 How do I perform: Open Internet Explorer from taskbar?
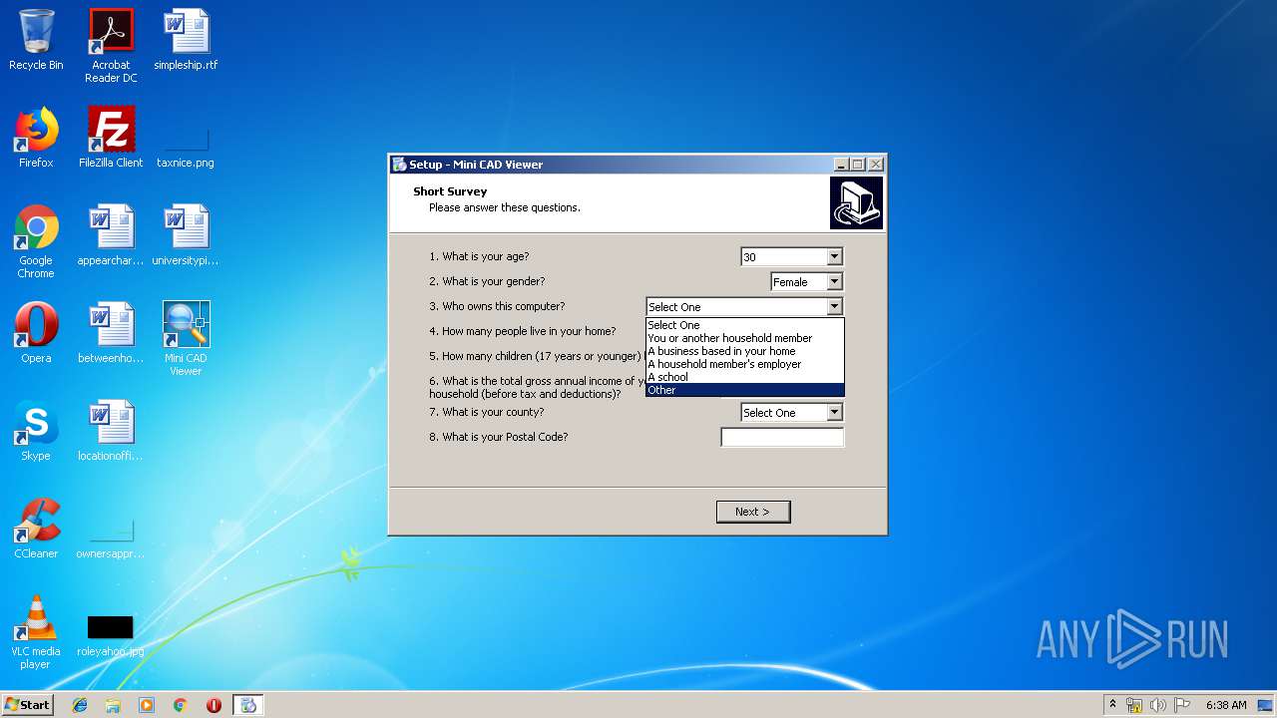(x=80, y=705)
